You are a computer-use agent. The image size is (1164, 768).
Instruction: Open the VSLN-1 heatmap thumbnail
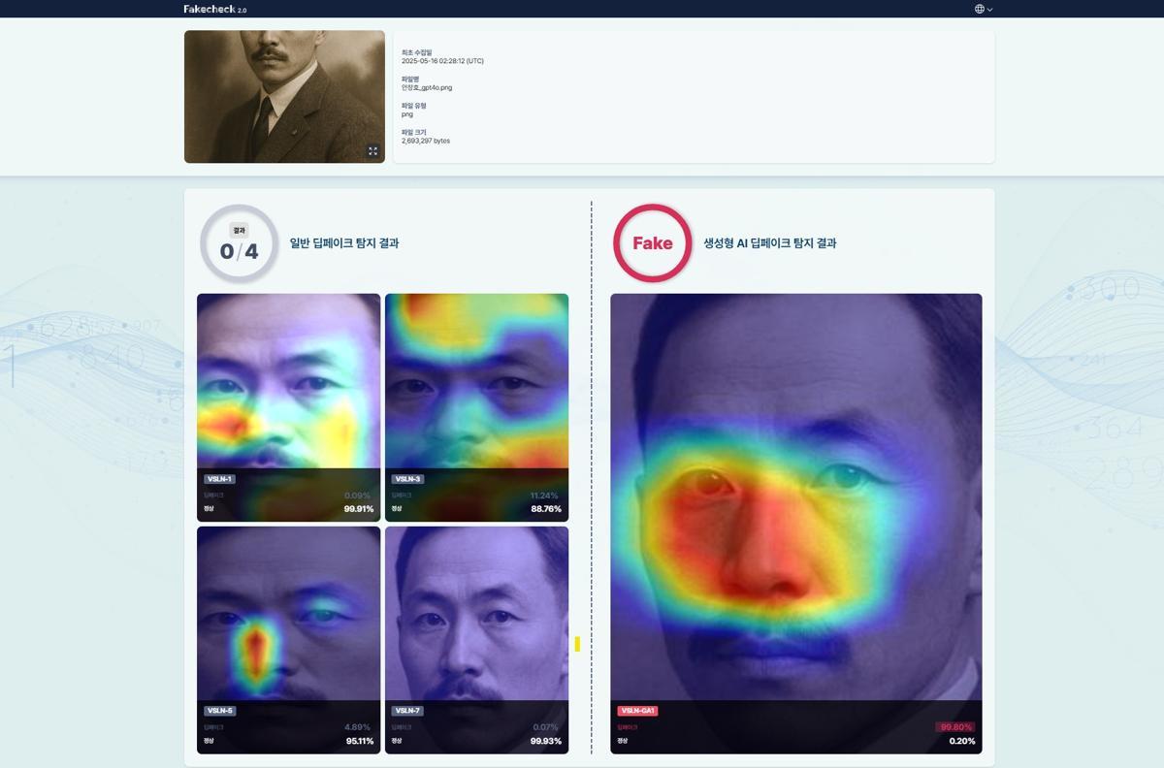[288, 388]
